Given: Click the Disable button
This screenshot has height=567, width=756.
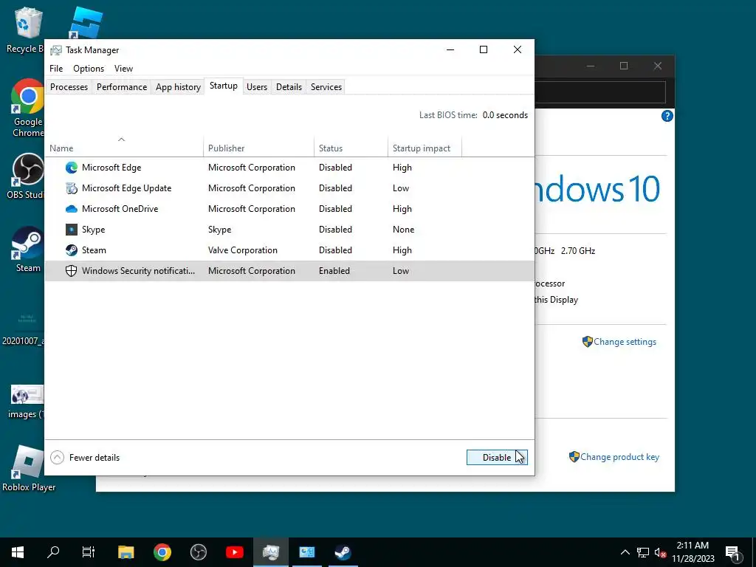Looking at the screenshot, I should tap(497, 457).
